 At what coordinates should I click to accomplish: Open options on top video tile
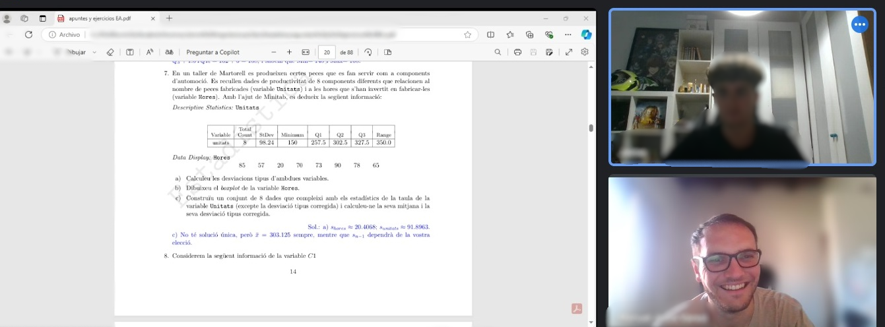tap(859, 25)
